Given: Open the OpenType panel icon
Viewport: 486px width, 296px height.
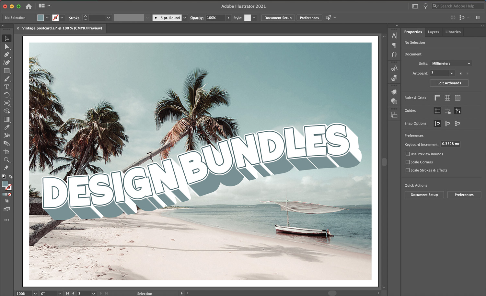Looking at the screenshot, I should click(x=394, y=54).
